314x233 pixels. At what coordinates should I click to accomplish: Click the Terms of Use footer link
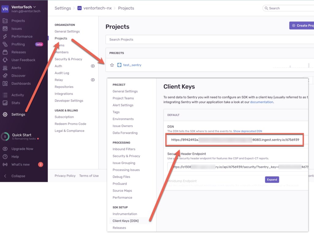89,176
